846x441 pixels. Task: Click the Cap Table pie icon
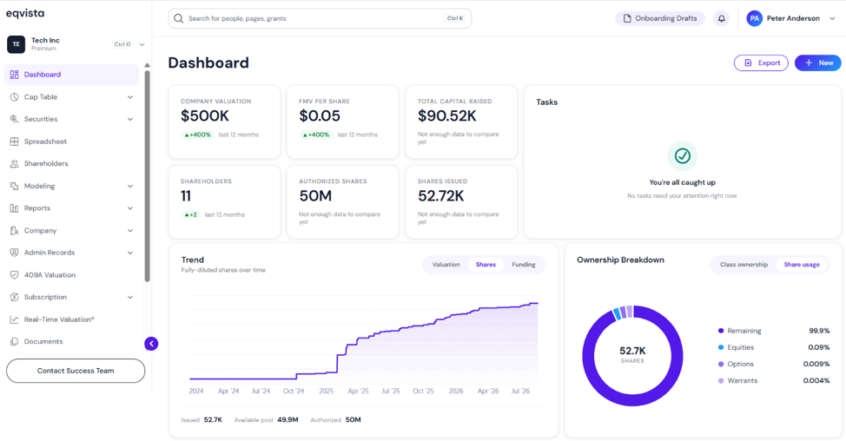(14, 97)
